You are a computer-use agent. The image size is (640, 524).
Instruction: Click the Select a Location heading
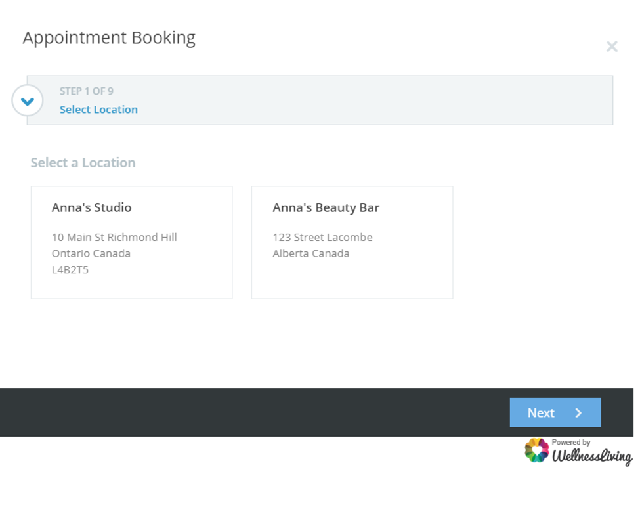pyautogui.click(x=83, y=163)
